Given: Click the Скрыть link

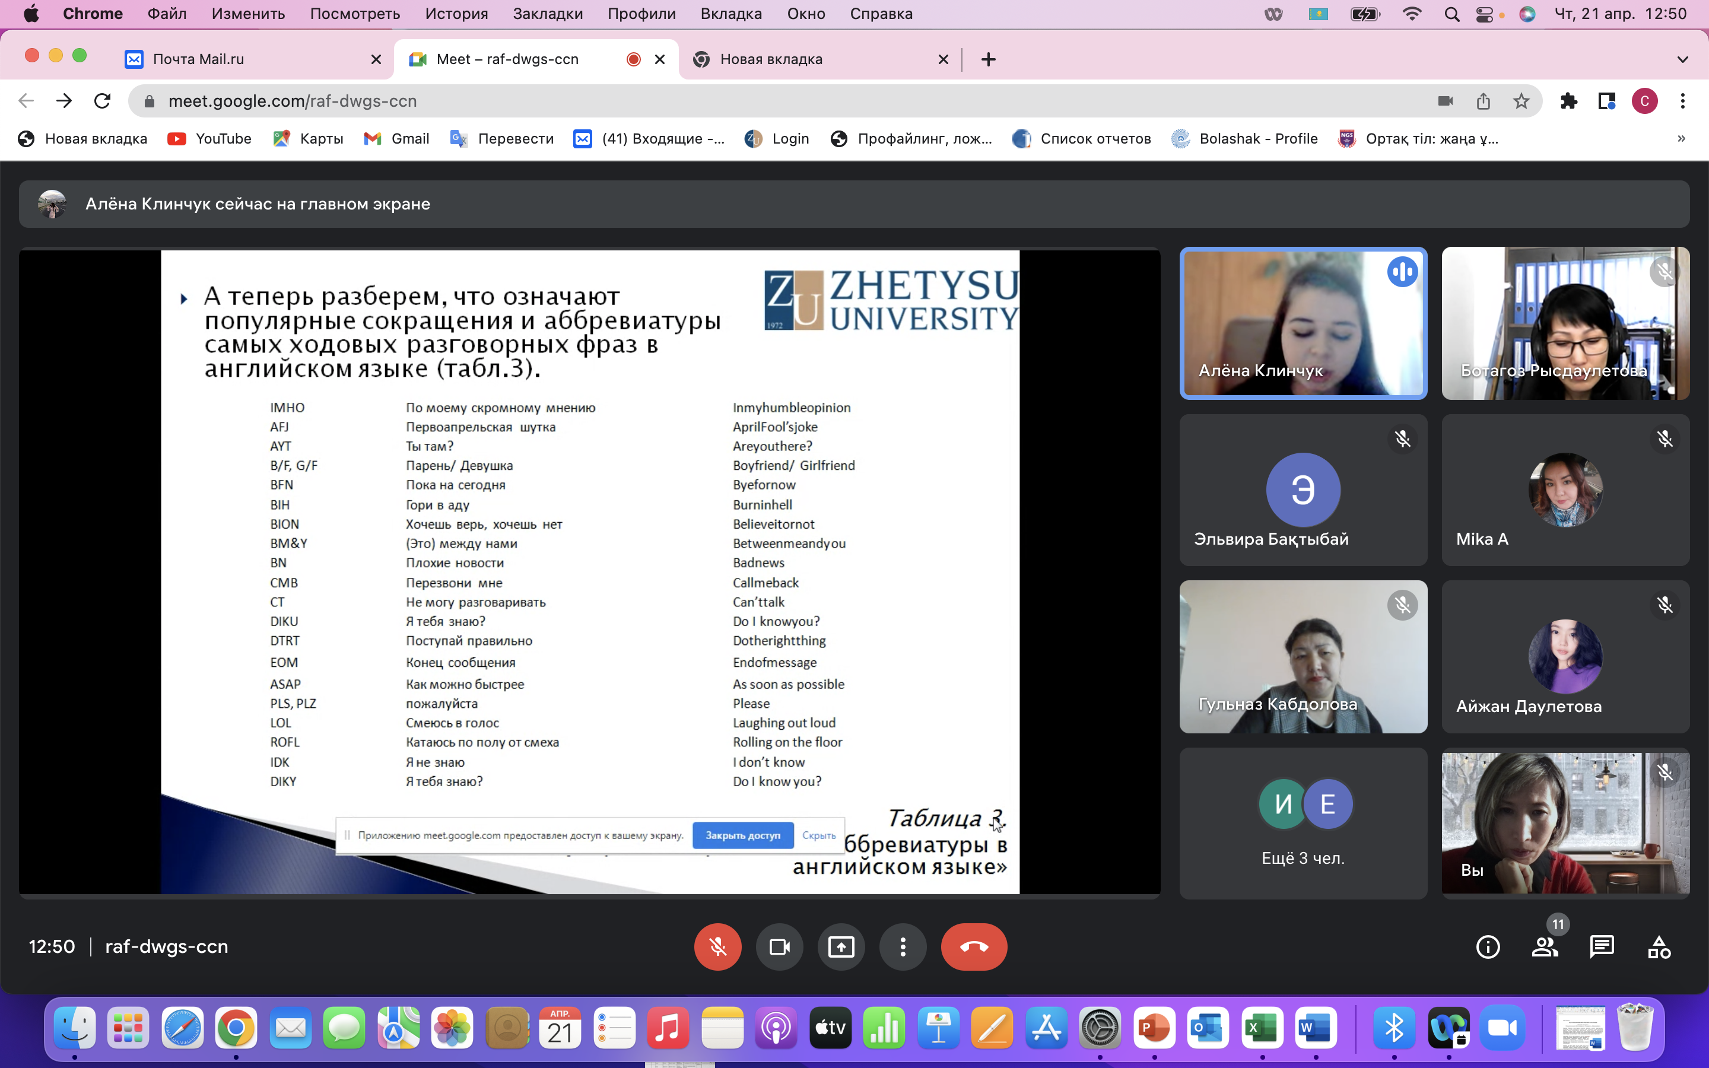Looking at the screenshot, I should 818,835.
